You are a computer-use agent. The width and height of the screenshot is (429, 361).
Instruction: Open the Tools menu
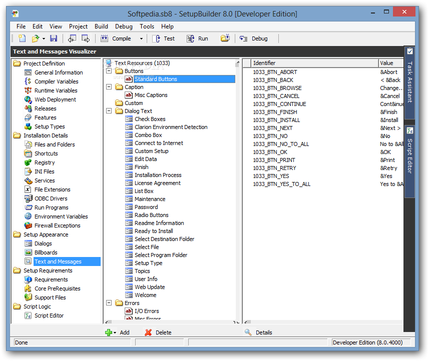click(x=147, y=26)
